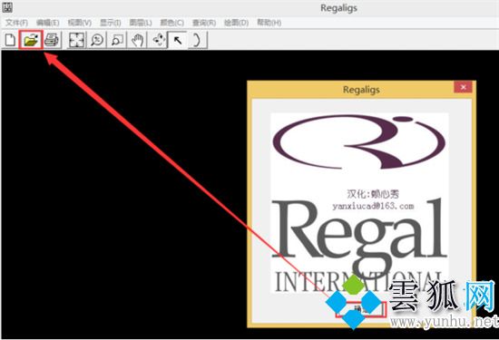Select the zoom window tool
499x340 pixels.
(x=117, y=40)
